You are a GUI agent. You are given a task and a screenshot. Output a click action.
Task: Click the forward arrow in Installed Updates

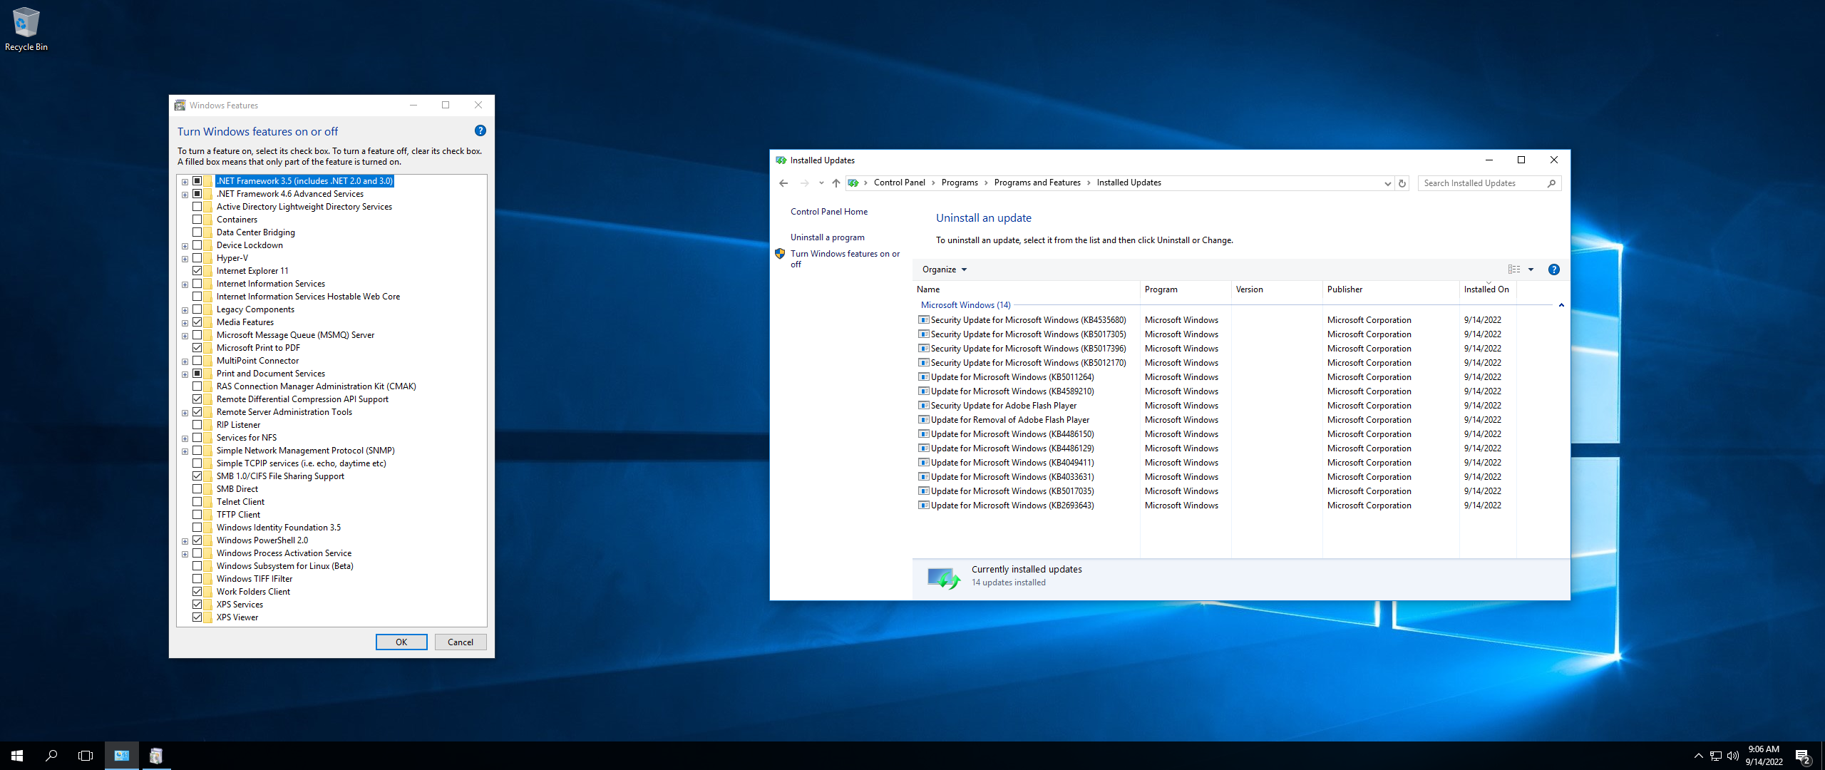click(x=804, y=183)
